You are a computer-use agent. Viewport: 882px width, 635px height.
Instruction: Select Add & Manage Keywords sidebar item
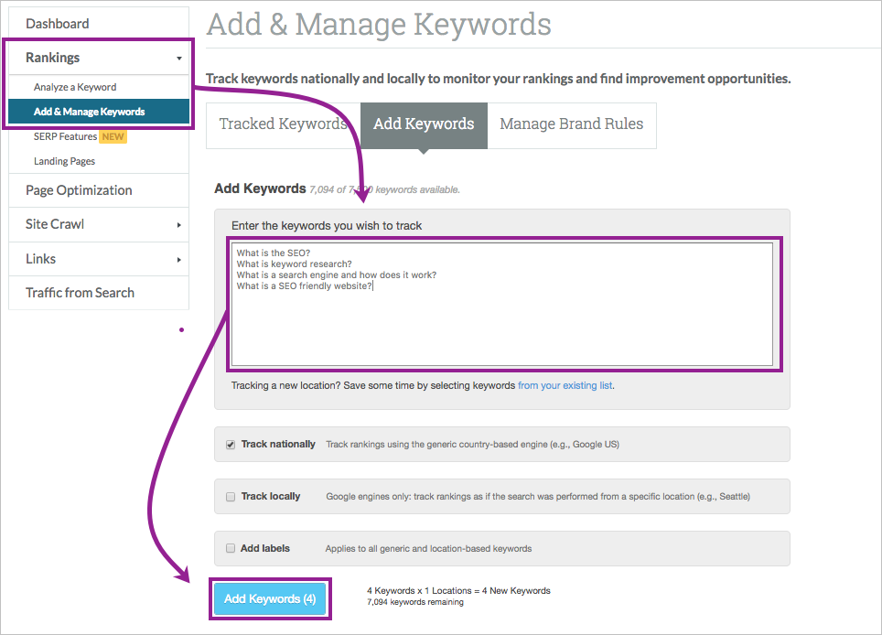(99, 112)
